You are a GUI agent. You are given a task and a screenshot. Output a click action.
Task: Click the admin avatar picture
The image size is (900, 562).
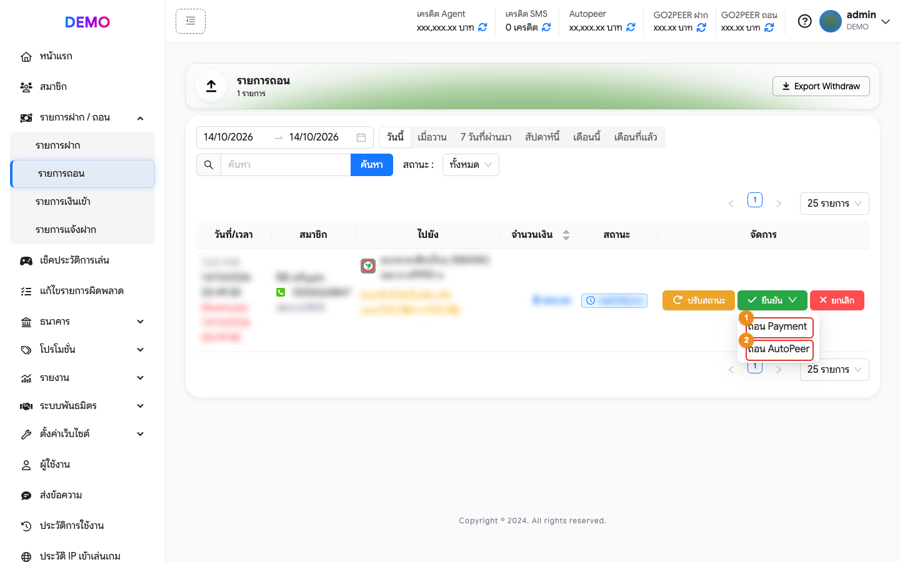pos(831,21)
